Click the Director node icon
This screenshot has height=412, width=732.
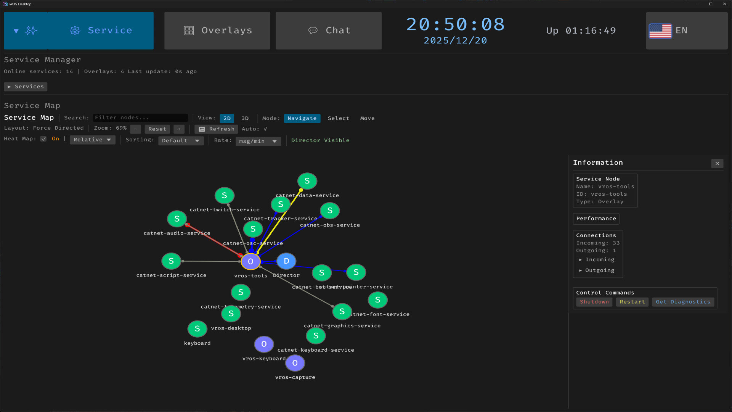click(286, 261)
